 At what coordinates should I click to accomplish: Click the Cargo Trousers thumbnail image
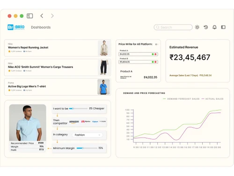coord(104,68)
